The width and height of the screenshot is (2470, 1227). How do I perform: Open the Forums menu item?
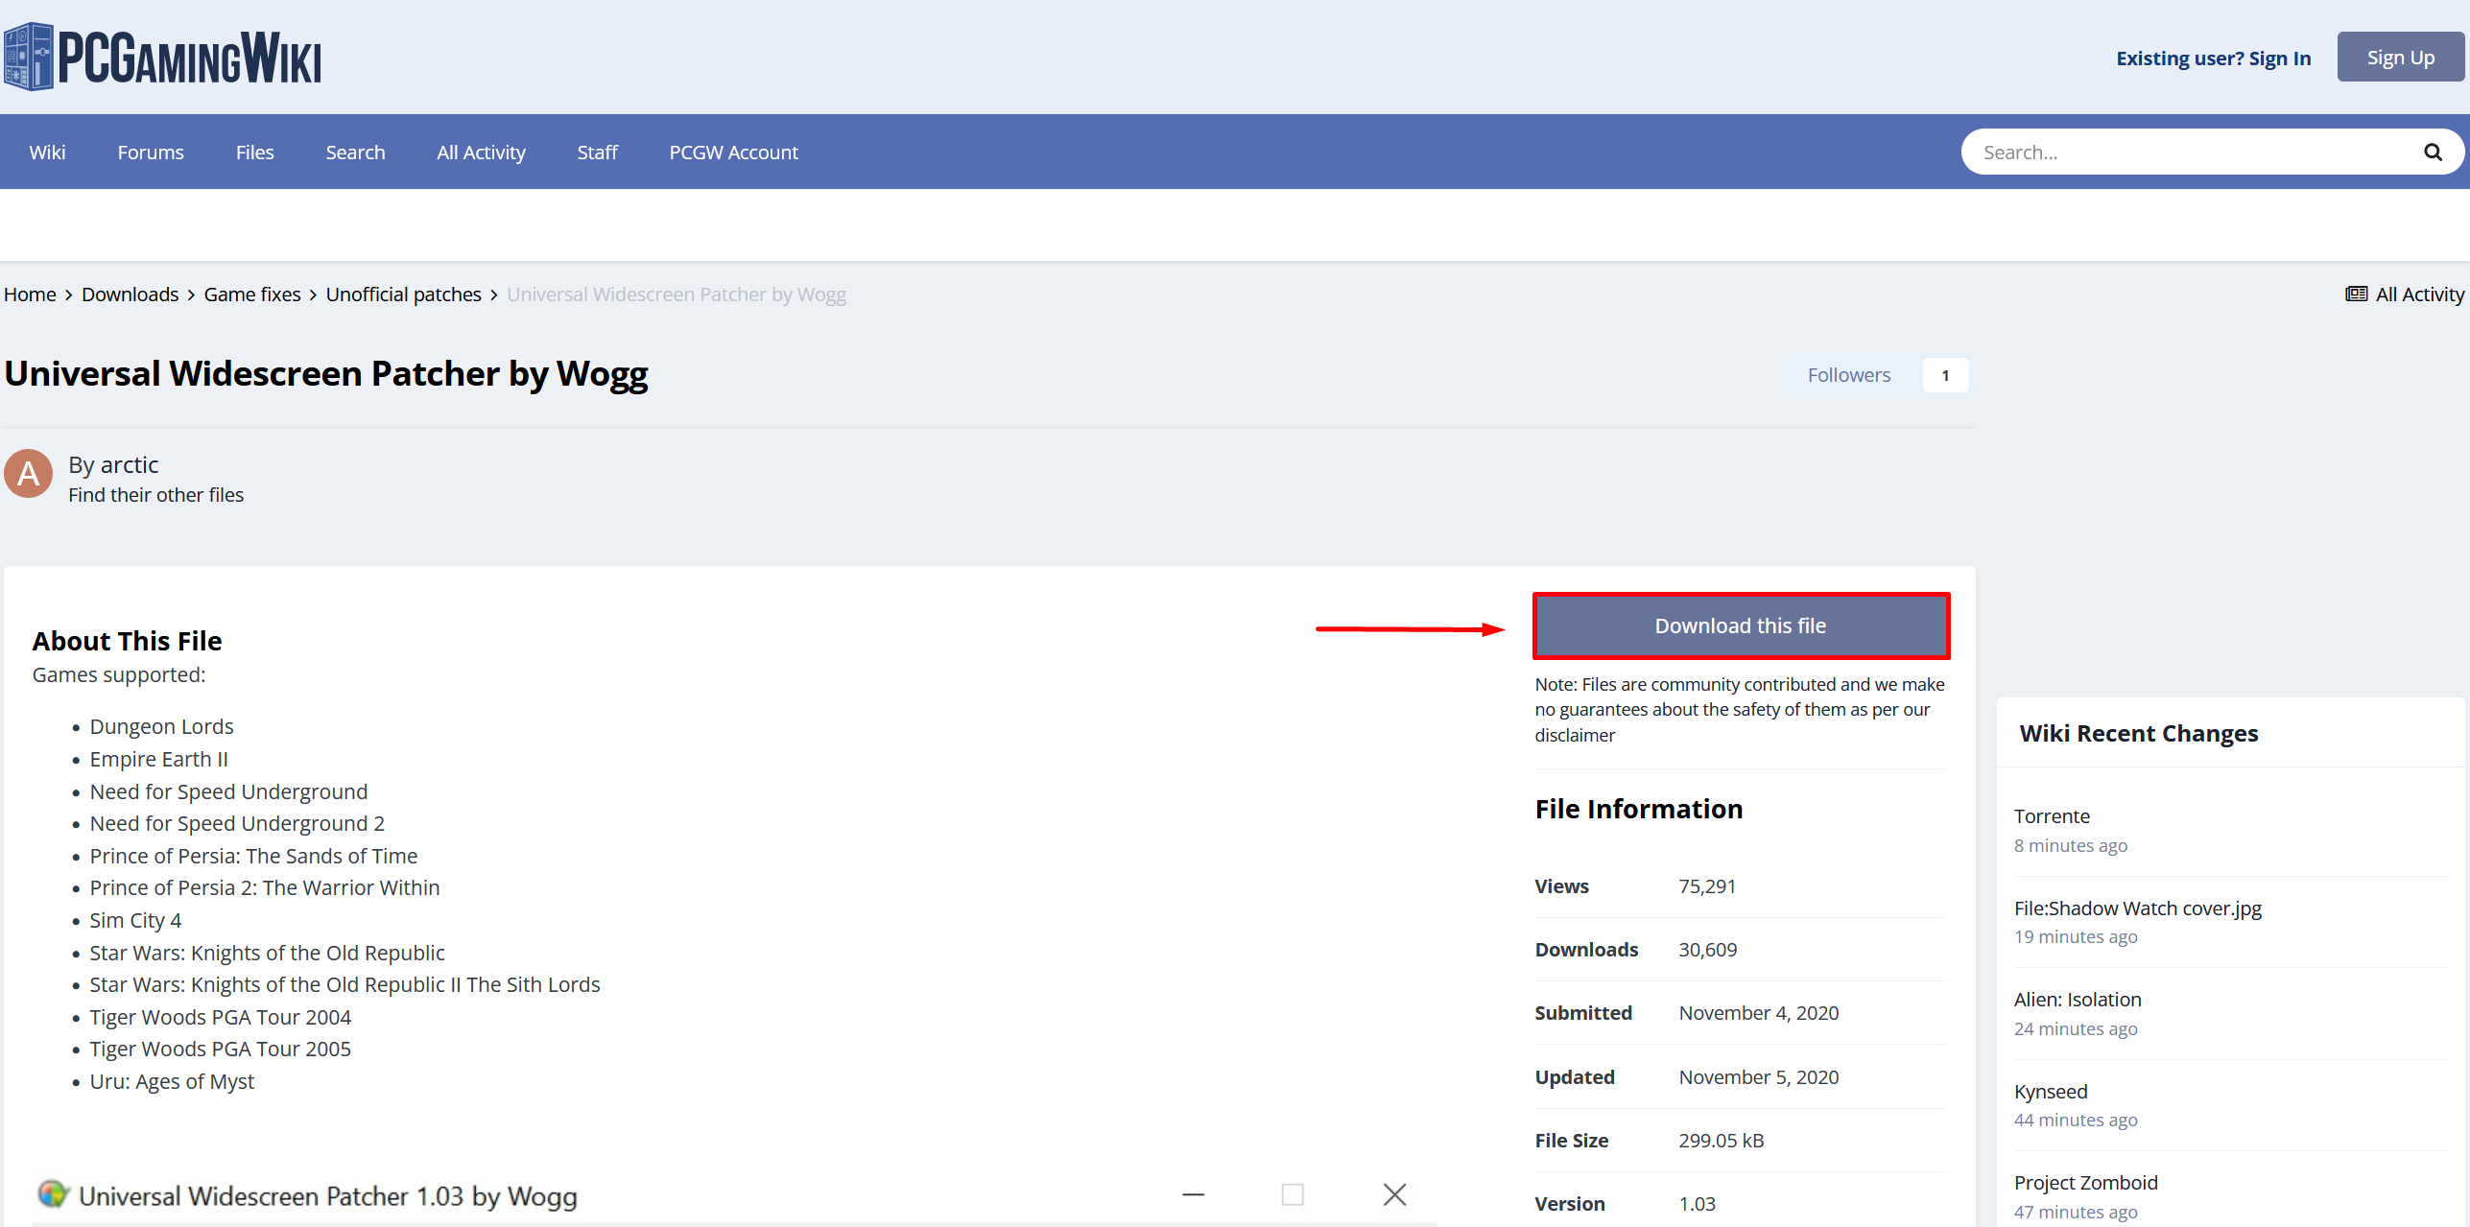pos(151,153)
